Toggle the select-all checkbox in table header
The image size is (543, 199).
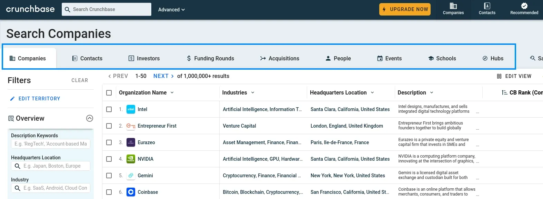click(x=109, y=93)
